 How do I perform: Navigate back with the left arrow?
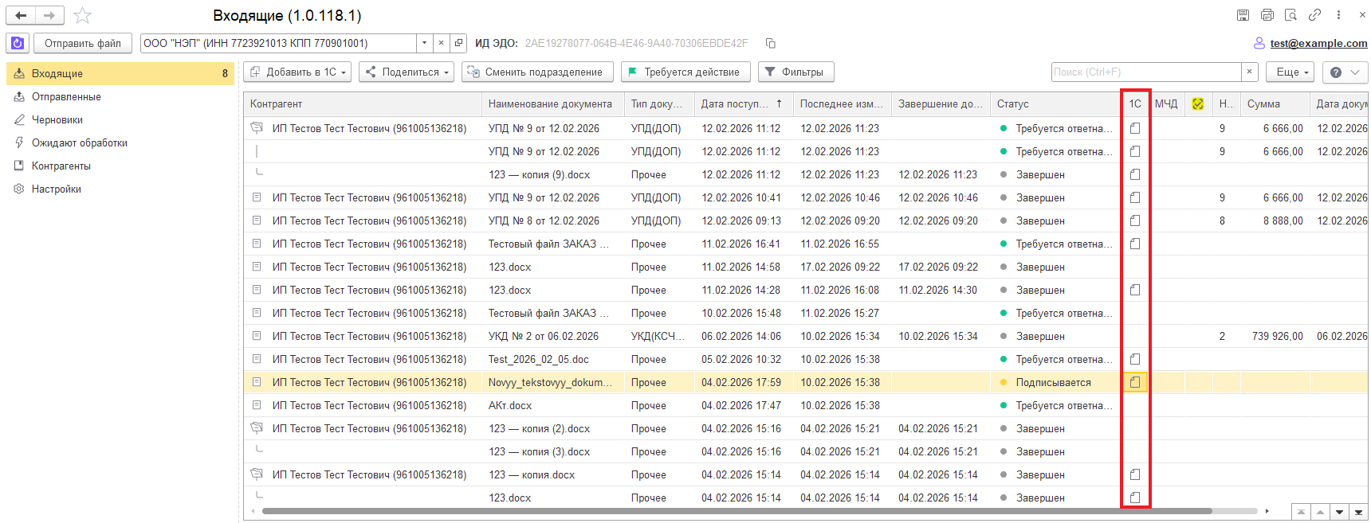pyautogui.click(x=22, y=15)
